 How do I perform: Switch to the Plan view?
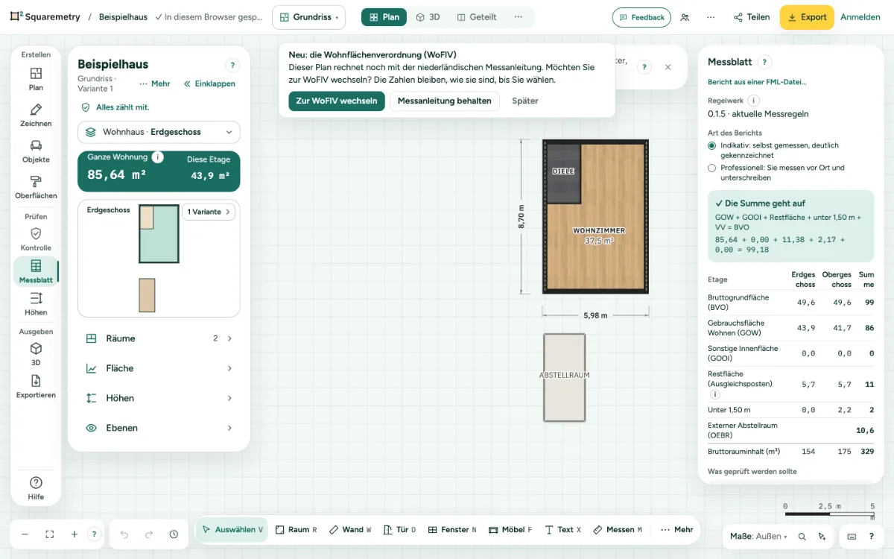pyautogui.click(x=384, y=17)
